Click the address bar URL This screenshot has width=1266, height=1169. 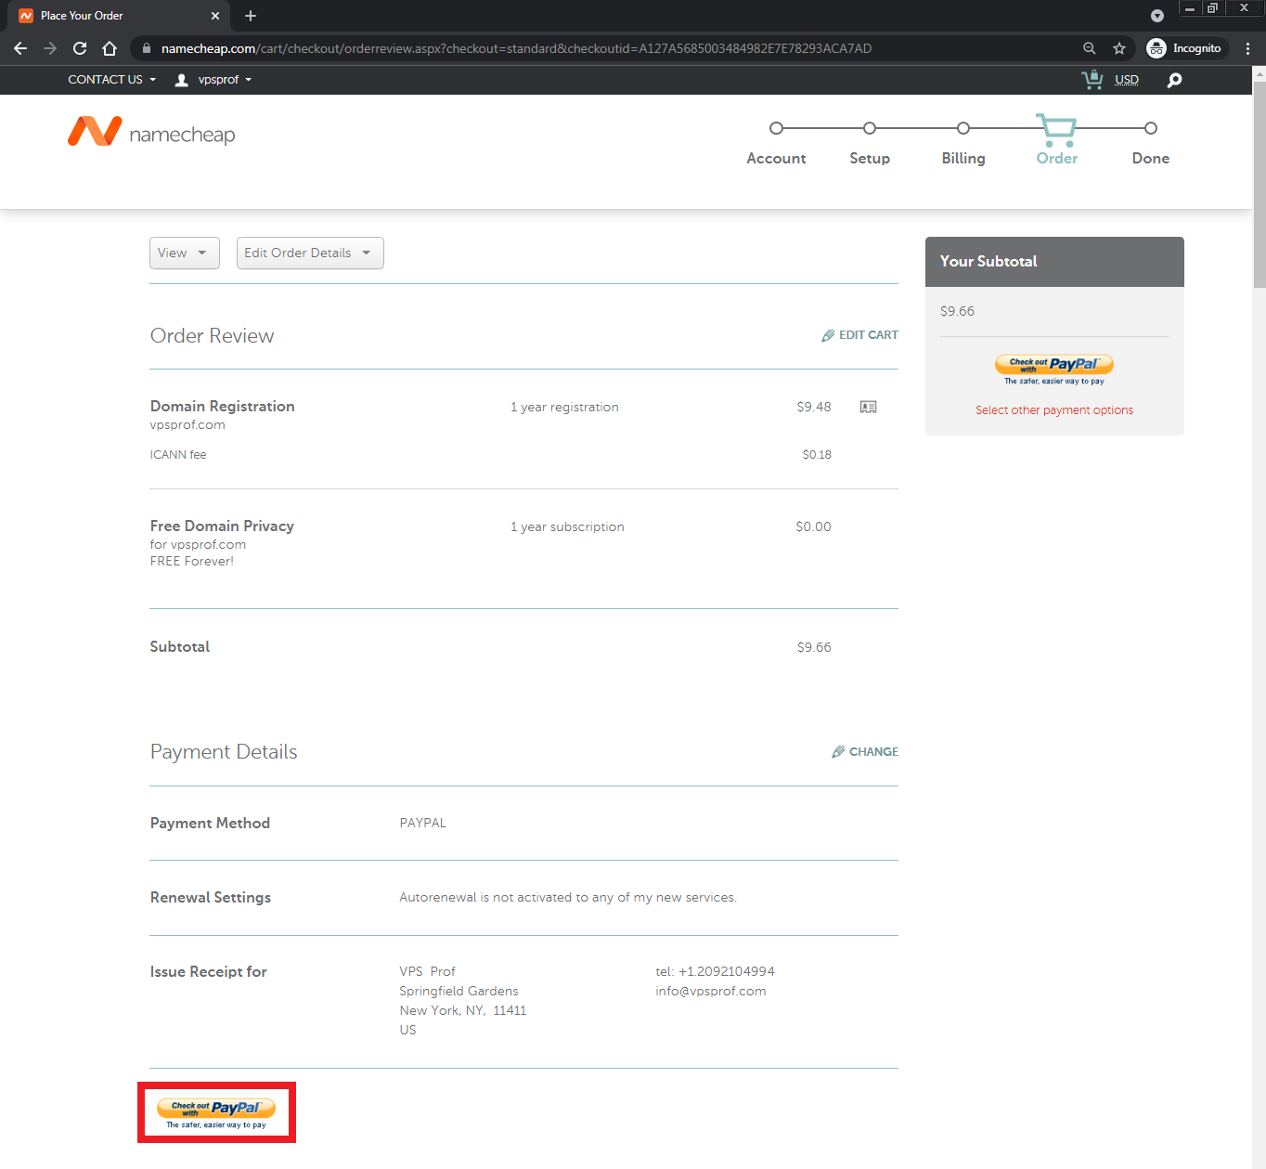[x=516, y=48]
